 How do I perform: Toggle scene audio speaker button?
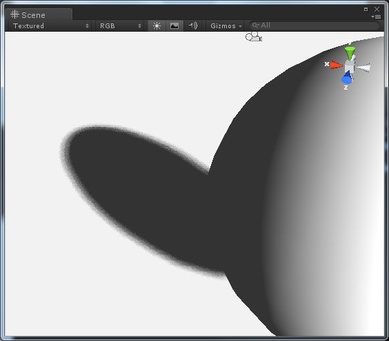pyautogui.click(x=192, y=25)
